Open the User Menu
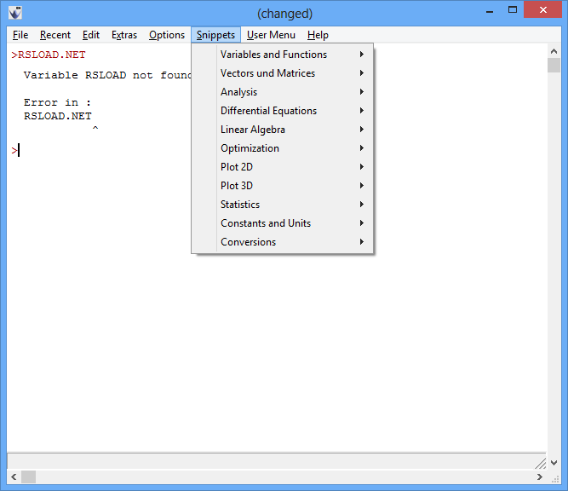 coord(271,35)
